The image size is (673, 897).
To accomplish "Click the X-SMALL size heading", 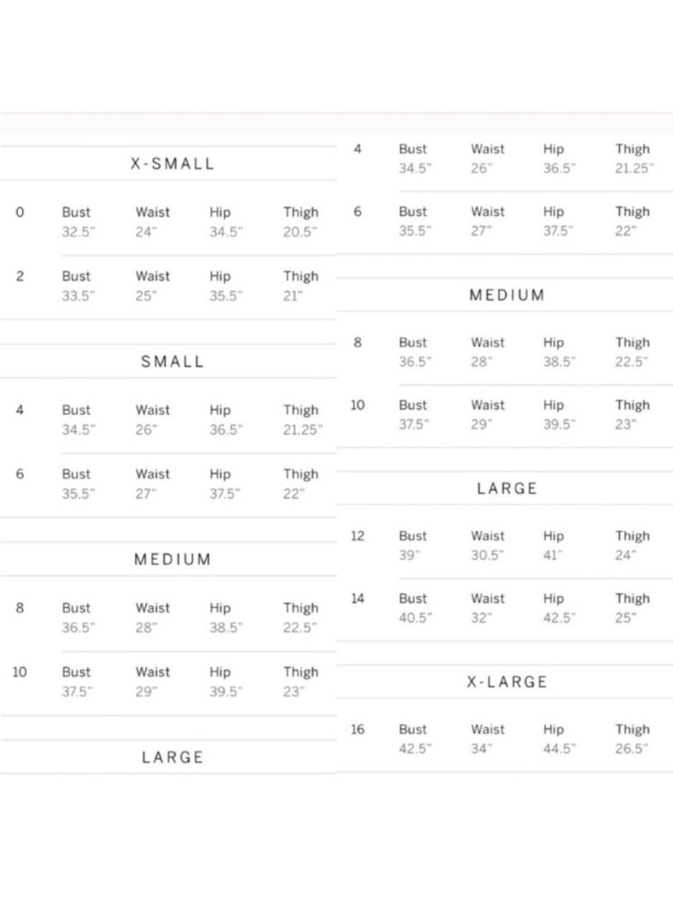I will [172, 164].
